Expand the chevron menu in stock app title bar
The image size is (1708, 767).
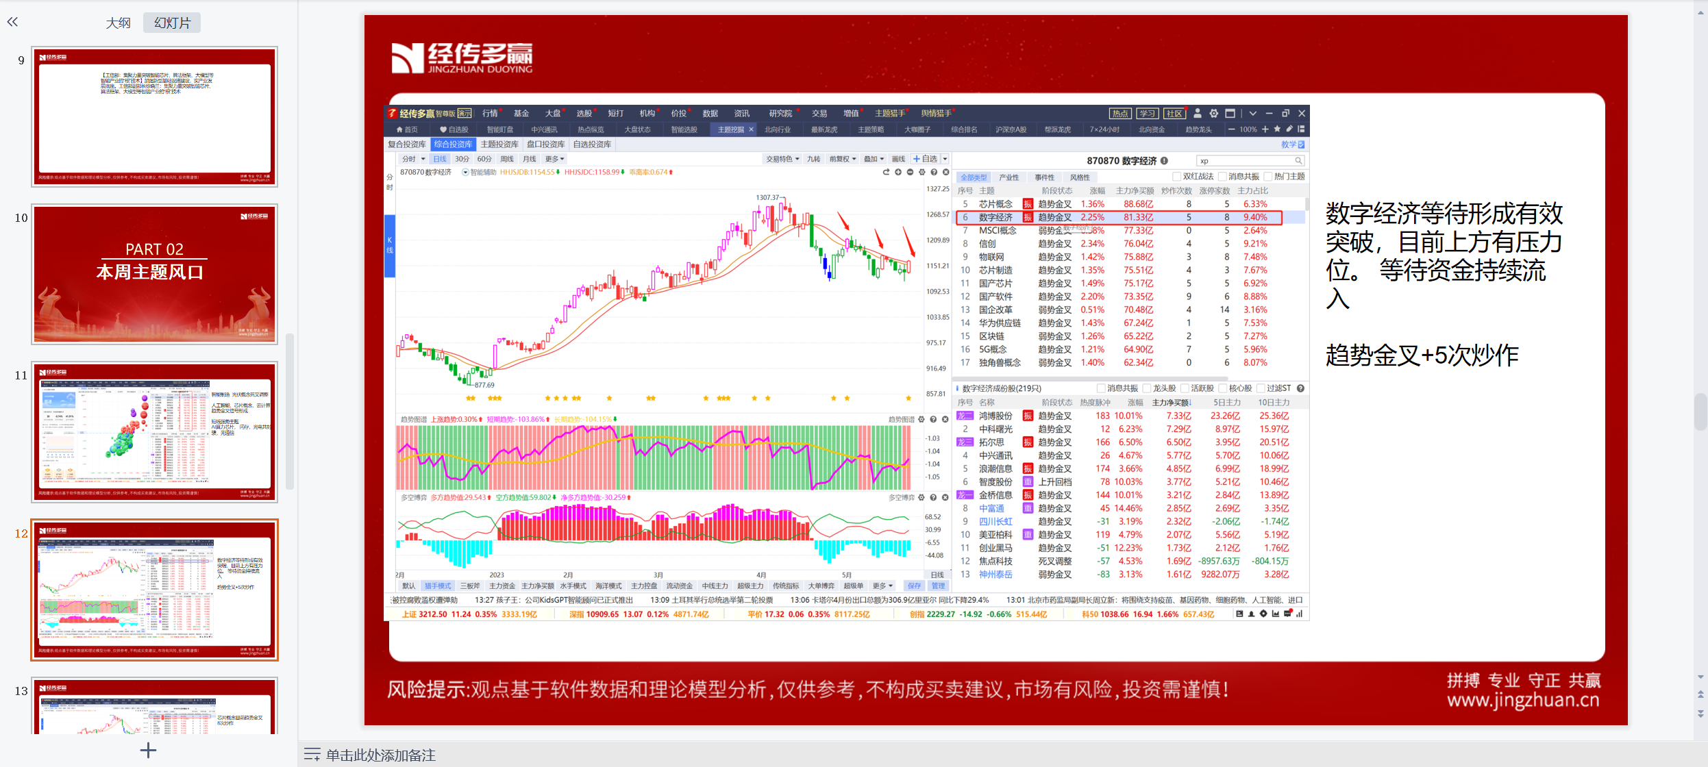pyautogui.click(x=1252, y=113)
